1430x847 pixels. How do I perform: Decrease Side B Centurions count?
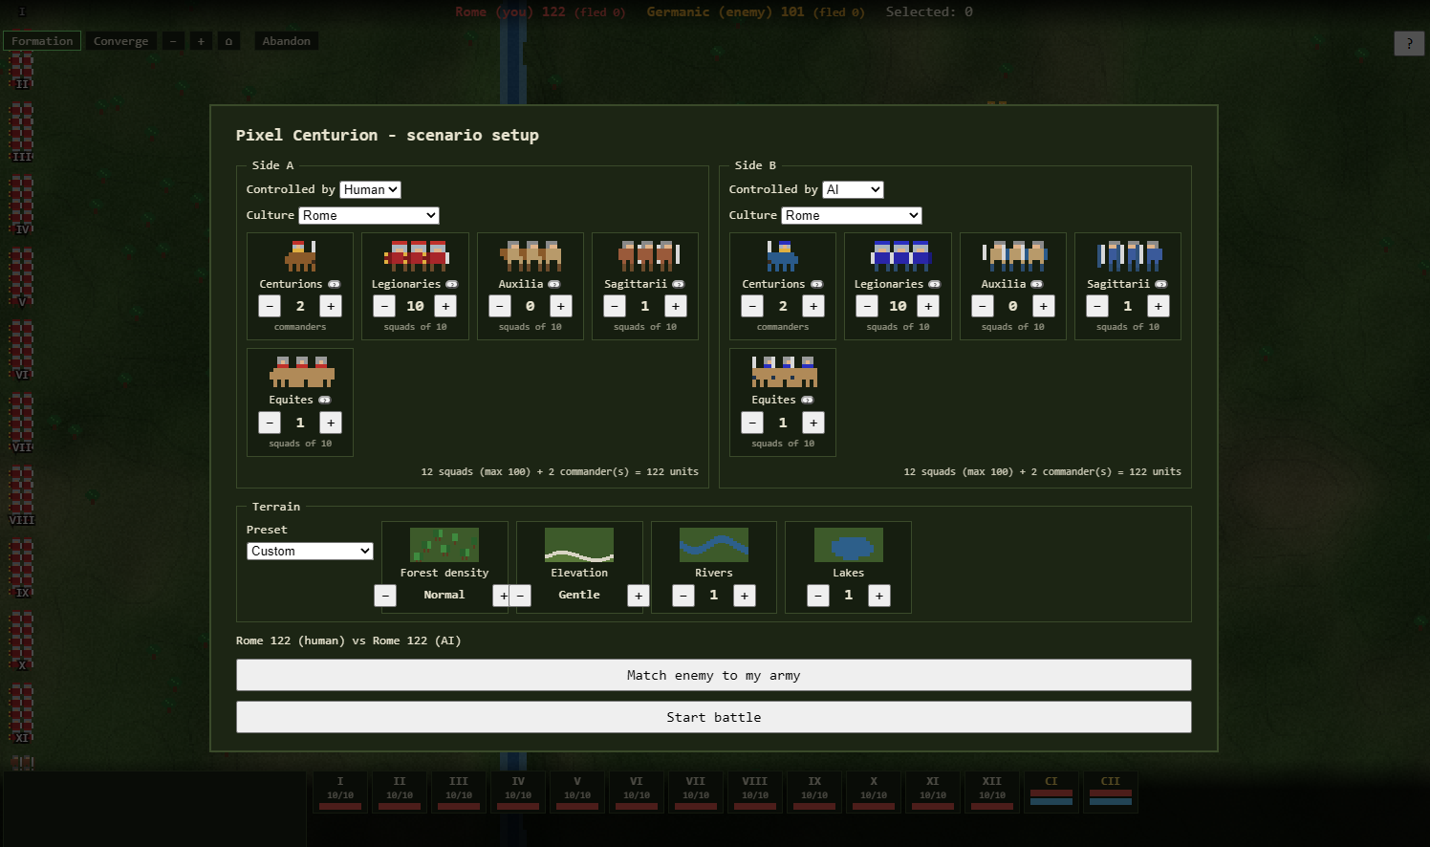click(752, 306)
